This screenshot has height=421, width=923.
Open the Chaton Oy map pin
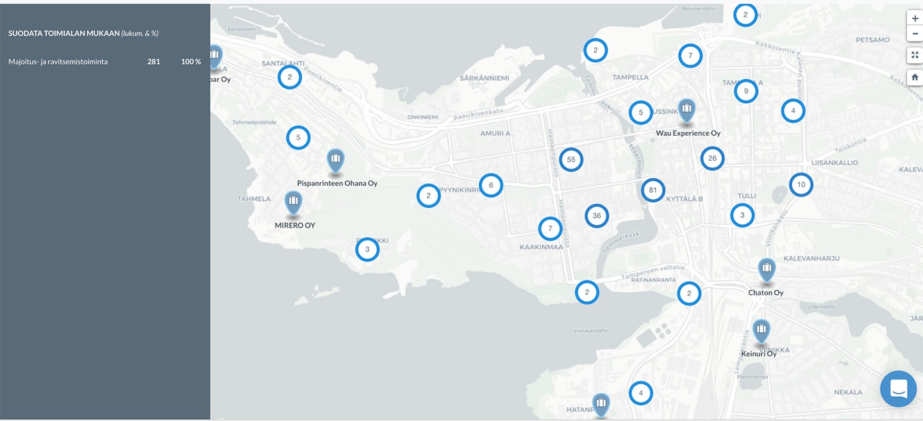[x=767, y=269]
